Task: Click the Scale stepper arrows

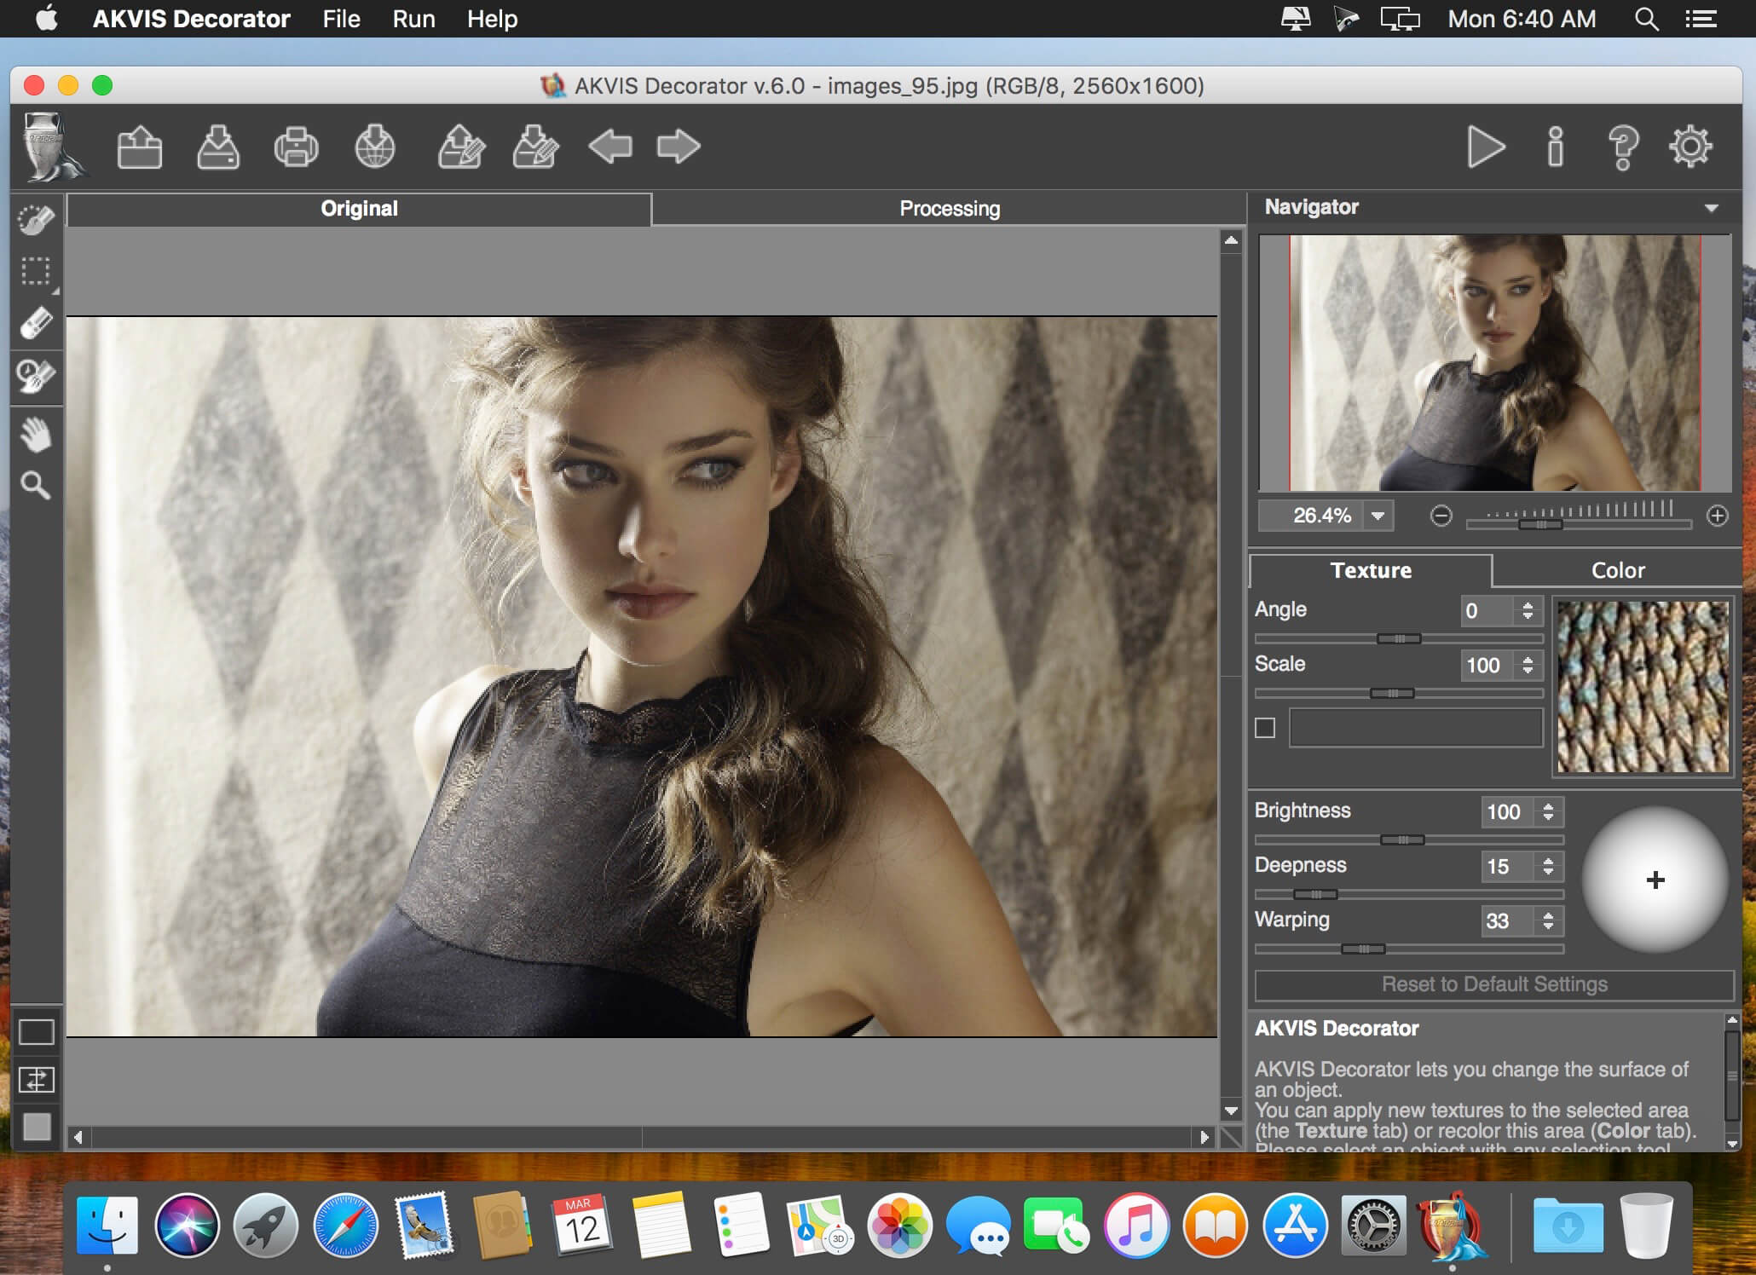Action: pyautogui.click(x=1528, y=666)
